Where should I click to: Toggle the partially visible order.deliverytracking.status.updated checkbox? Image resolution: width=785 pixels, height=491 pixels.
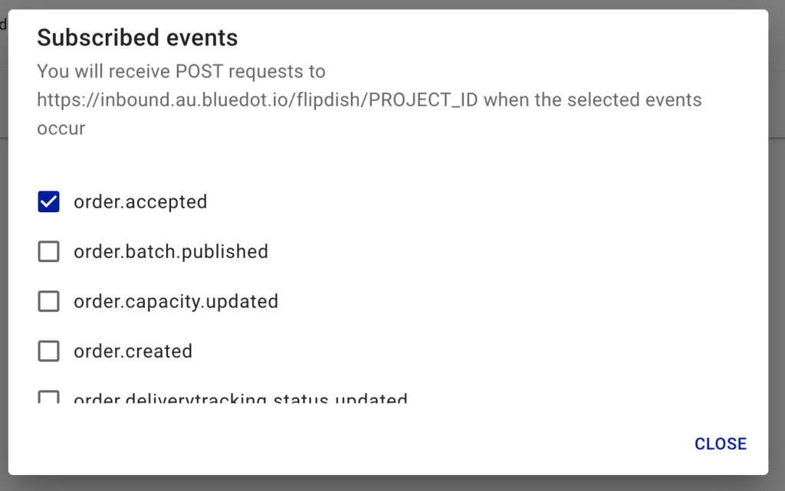point(48,397)
